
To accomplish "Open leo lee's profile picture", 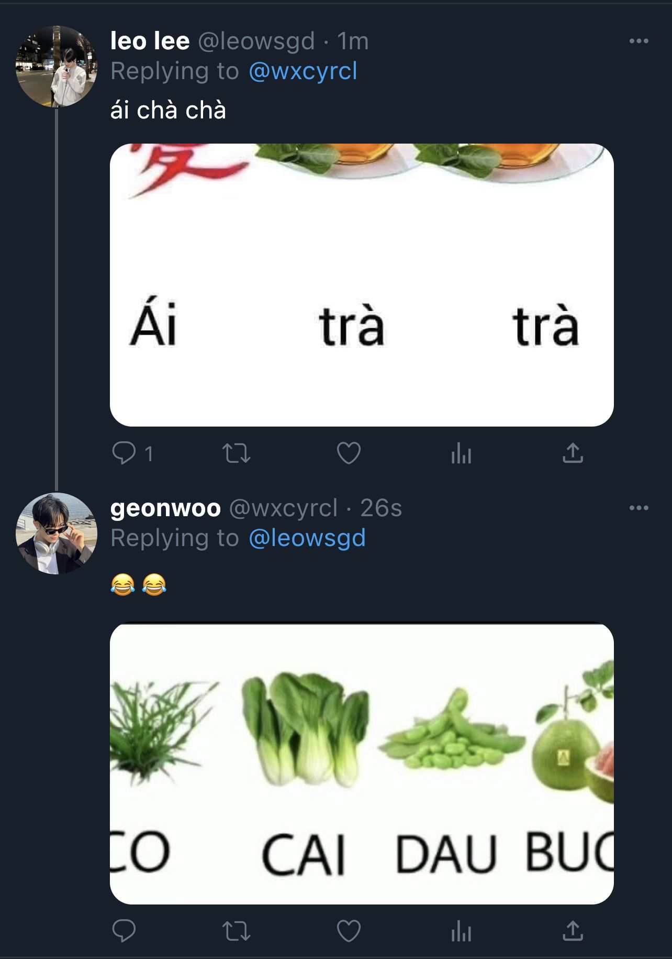I will click(x=57, y=67).
